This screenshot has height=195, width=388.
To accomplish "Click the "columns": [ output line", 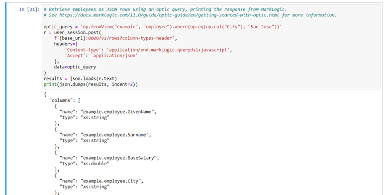I will click(x=65, y=100).
